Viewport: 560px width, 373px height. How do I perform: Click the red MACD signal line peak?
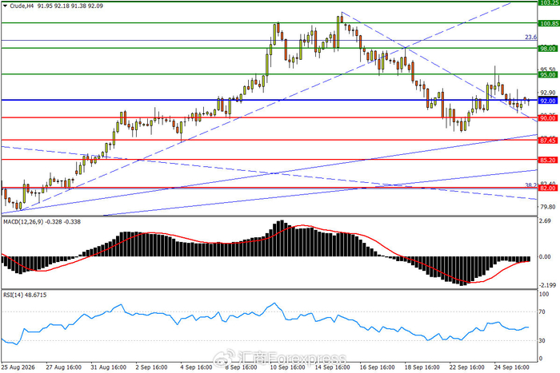(302, 225)
